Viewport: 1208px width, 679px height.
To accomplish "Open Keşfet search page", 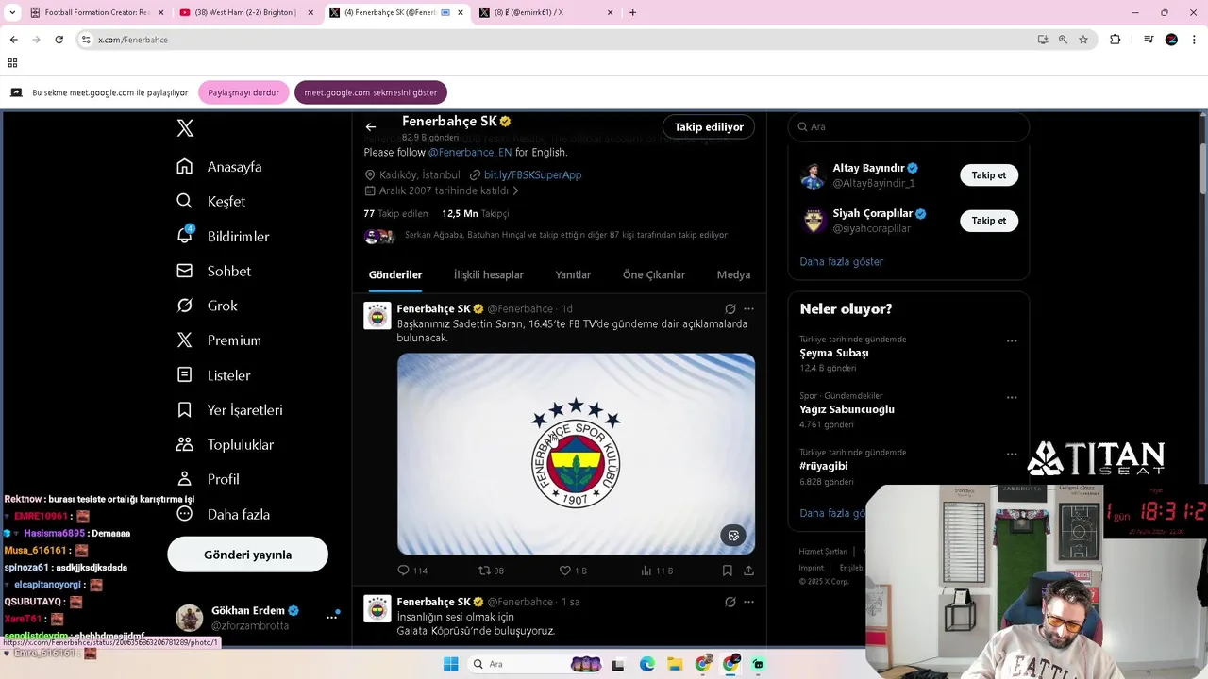I will [x=210, y=201].
